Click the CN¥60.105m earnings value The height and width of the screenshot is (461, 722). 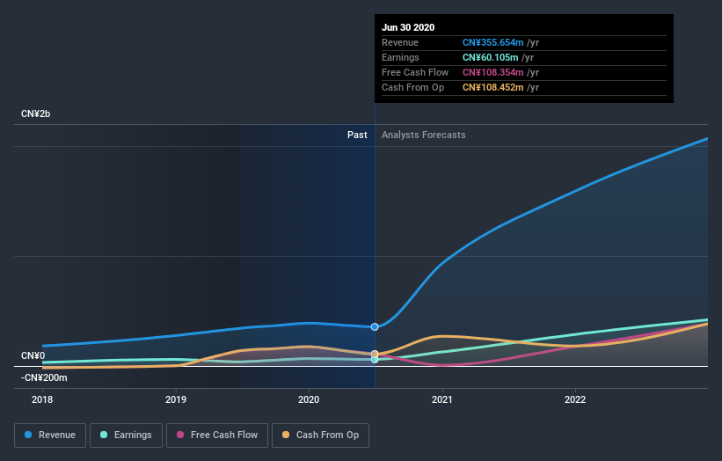tap(491, 57)
